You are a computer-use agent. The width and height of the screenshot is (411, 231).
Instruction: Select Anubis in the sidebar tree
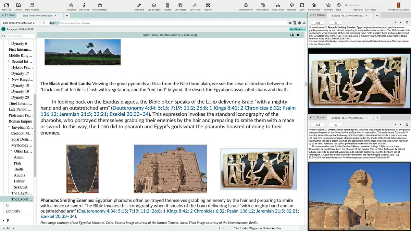[19, 175]
